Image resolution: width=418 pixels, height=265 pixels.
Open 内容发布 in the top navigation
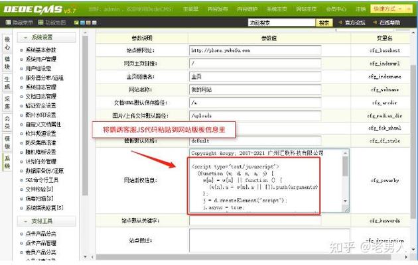(218, 9)
